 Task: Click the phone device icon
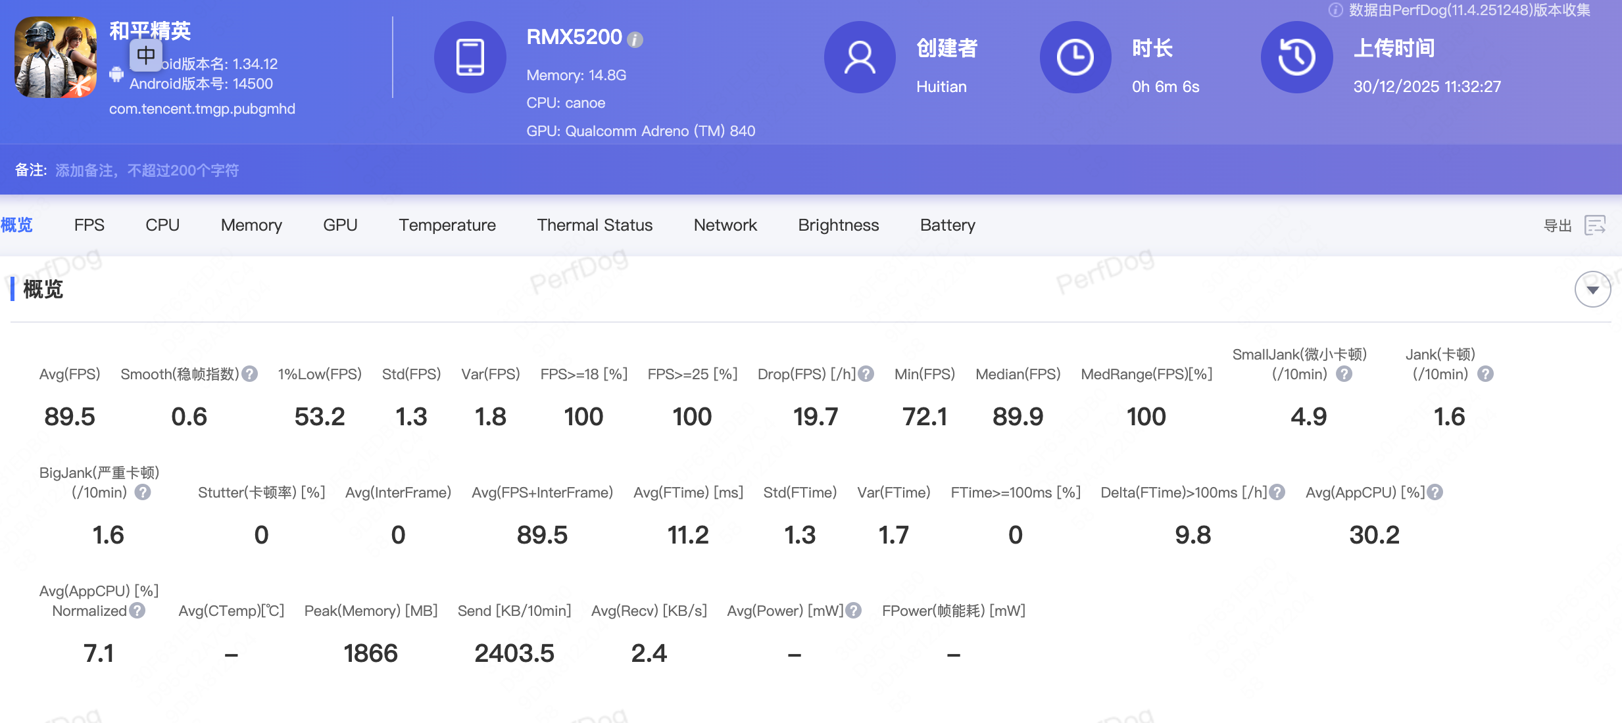tap(470, 58)
